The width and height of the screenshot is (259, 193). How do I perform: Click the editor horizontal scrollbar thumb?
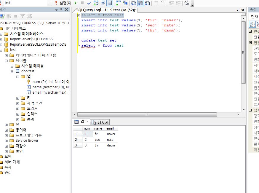point(147,114)
